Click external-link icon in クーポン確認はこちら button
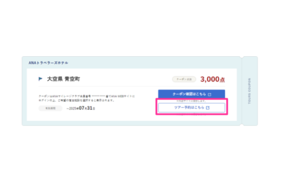Viewport: 283px width, 186px height. click(209, 94)
